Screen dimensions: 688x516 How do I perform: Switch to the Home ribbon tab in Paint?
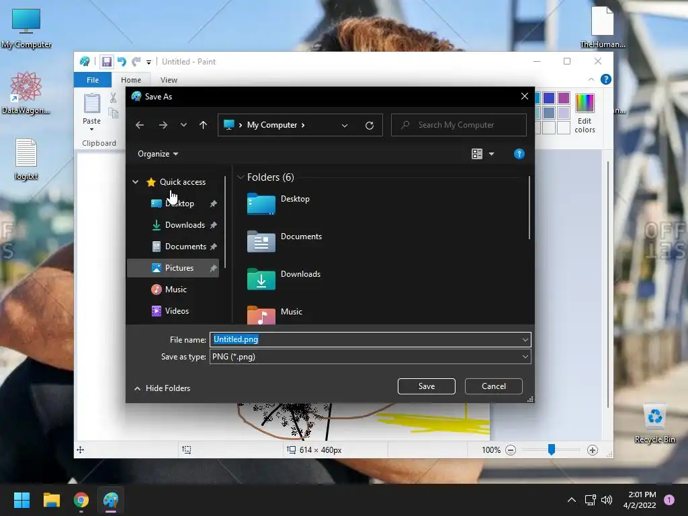point(131,80)
